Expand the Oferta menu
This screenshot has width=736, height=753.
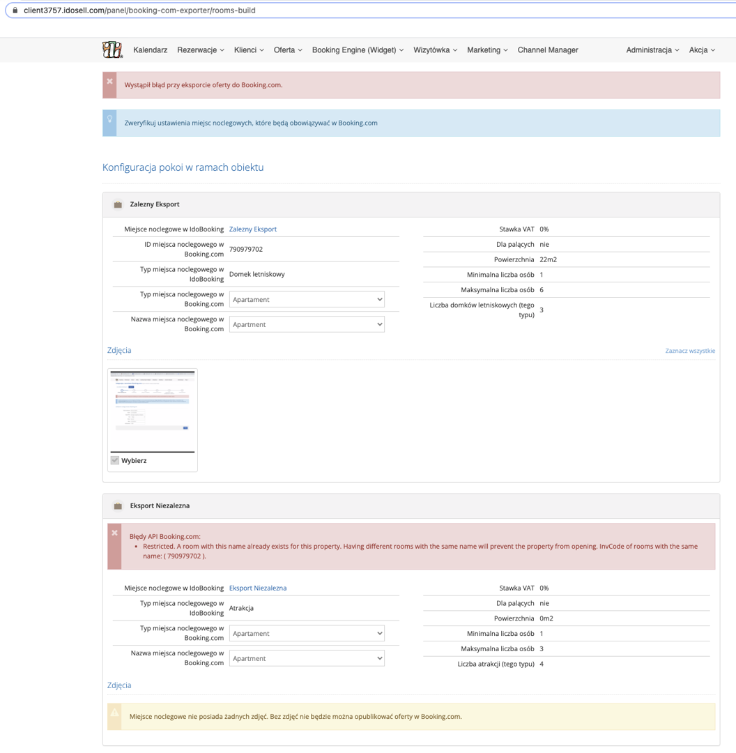[x=288, y=50]
